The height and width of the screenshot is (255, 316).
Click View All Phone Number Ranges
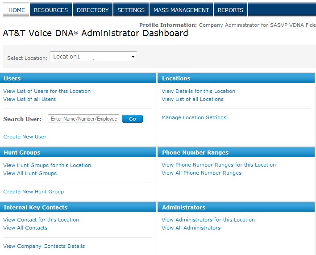[201, 173]
